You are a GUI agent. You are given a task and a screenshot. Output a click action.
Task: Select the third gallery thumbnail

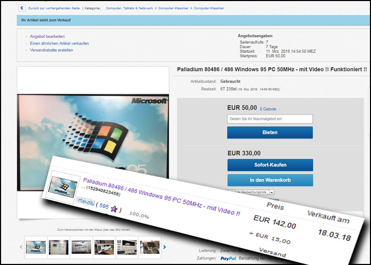coord(82,248)
